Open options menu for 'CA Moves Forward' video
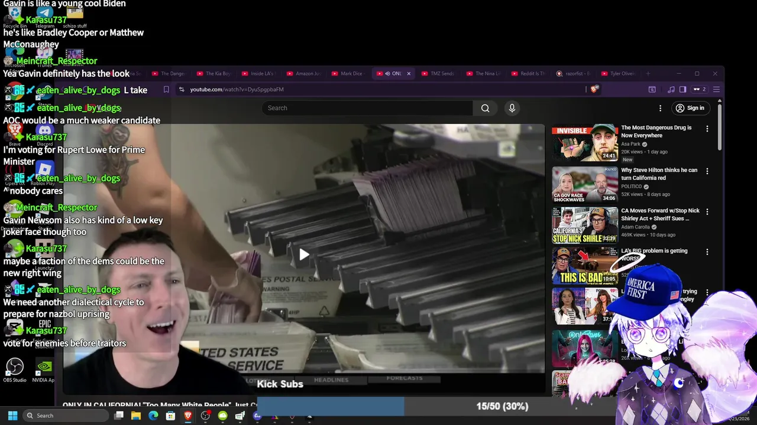This screenshot has height=425, width=757. [707, 211]
